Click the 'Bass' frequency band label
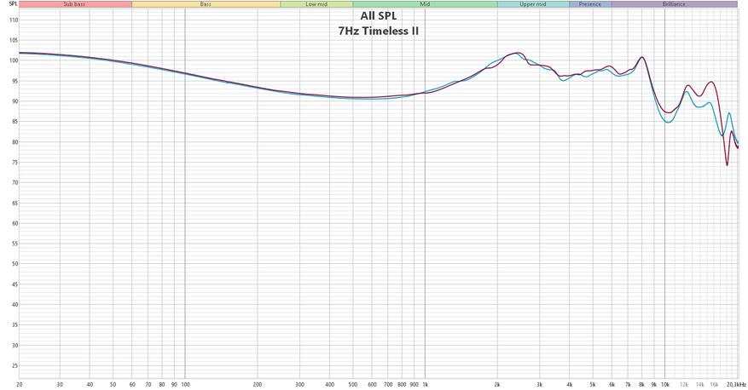 [206, 3]
